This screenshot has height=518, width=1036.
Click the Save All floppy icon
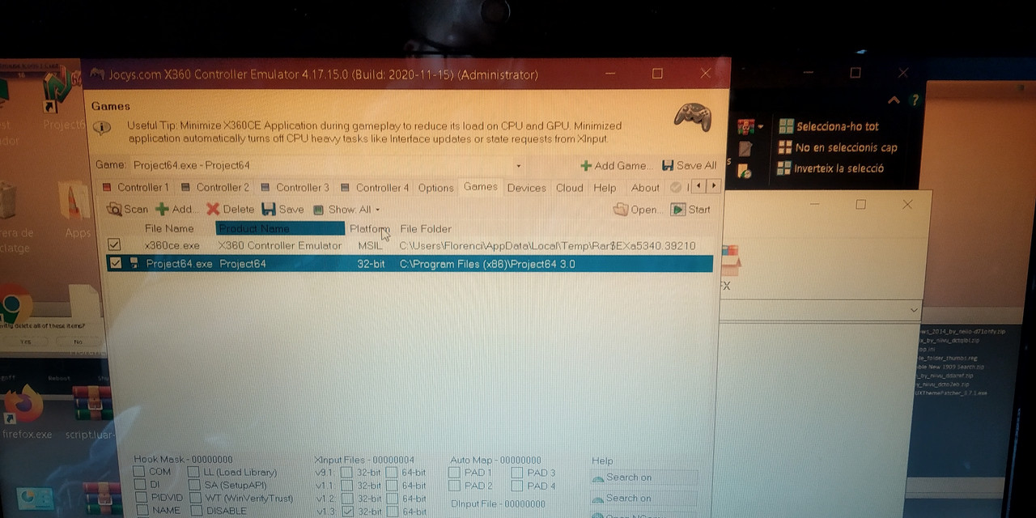[x=668, y=165]
